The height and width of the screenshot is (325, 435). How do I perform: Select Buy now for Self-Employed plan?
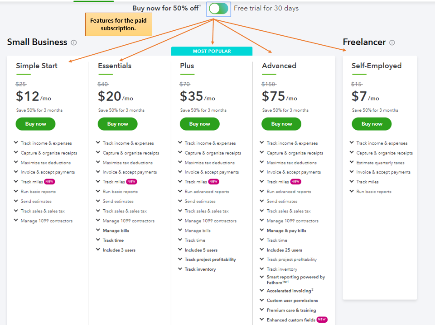click(372, 124)
